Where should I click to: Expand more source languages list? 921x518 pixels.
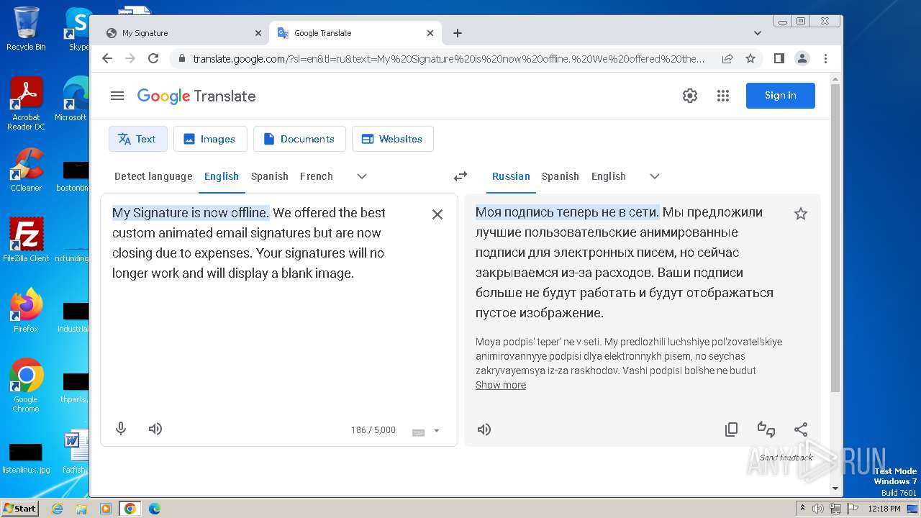[362, 176]
